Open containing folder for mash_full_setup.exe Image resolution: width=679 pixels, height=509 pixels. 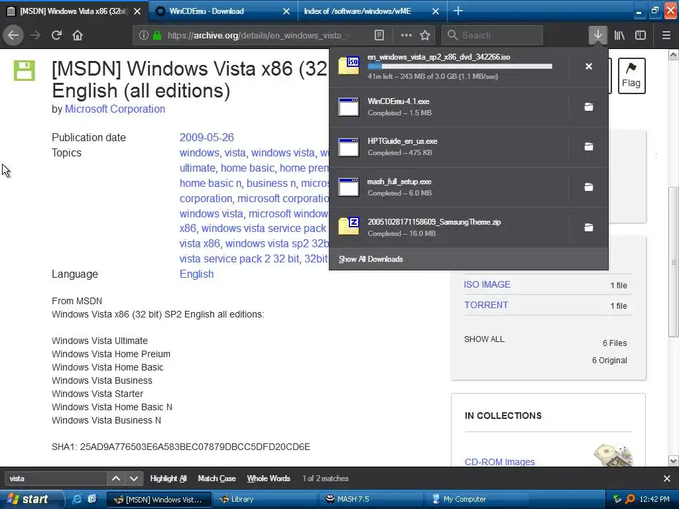[589, 187]
